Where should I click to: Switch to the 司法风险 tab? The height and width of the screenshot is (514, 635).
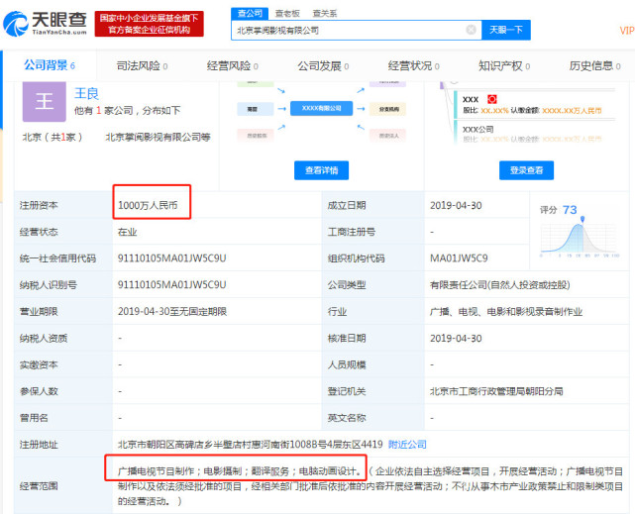tap(142, 65)
